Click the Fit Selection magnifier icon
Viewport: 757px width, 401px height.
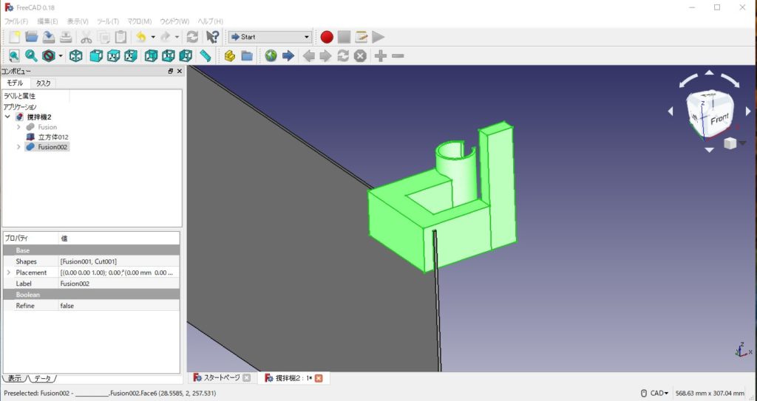pyautogui.click(x=31, y=56)
